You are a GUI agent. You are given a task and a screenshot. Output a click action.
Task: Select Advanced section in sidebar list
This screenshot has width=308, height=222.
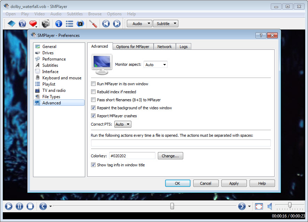(x=59, y=103)
